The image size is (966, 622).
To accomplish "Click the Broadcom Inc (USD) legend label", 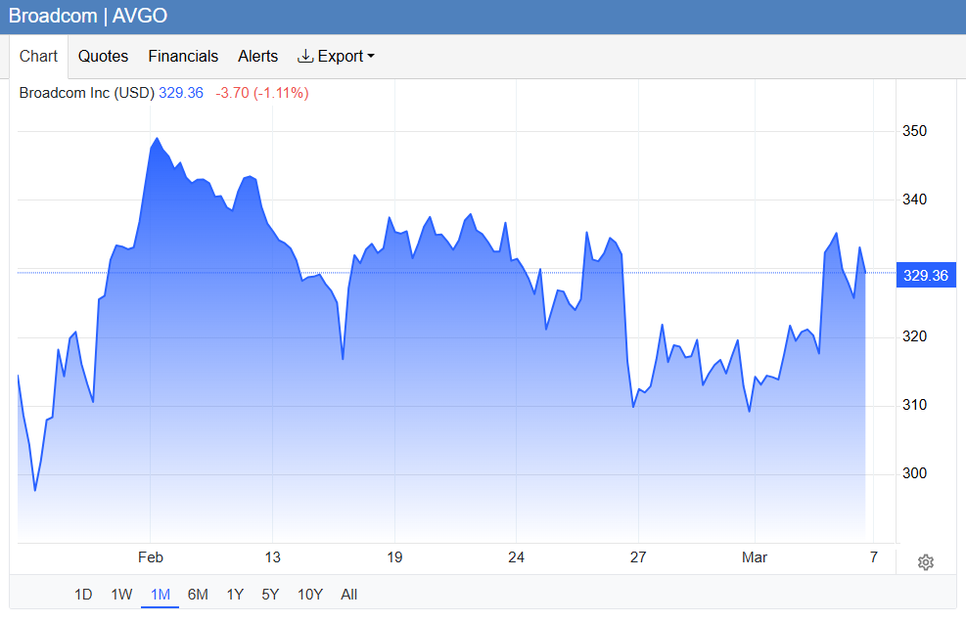I will (x=87, y=93).
